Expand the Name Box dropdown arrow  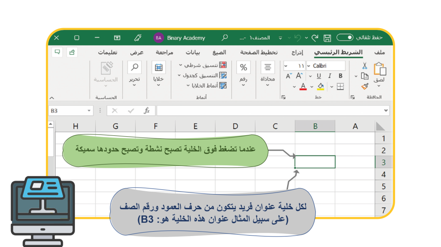click(89, 111)
